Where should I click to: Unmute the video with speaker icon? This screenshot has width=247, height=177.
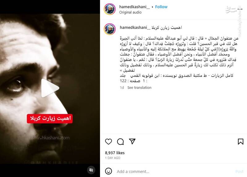[x=91, y=170]
